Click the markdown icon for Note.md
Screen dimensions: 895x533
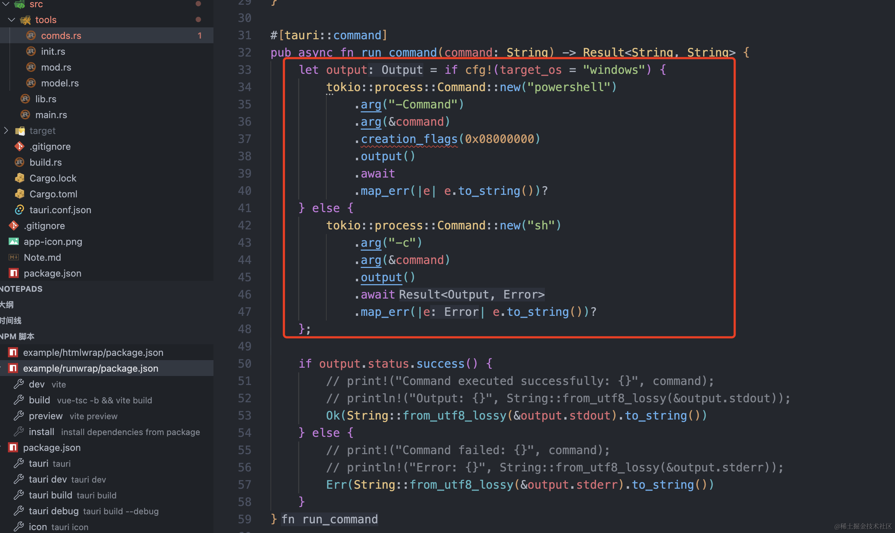click(14, 257)
